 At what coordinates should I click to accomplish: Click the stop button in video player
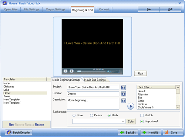point(71,71)
